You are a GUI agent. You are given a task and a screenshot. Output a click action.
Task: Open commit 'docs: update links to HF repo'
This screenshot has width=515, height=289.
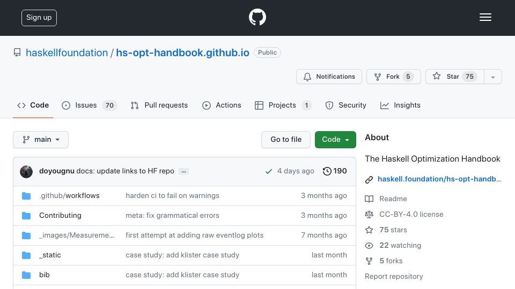125,171
